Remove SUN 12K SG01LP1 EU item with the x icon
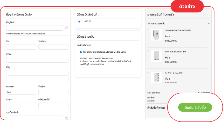 coord(148,51)
